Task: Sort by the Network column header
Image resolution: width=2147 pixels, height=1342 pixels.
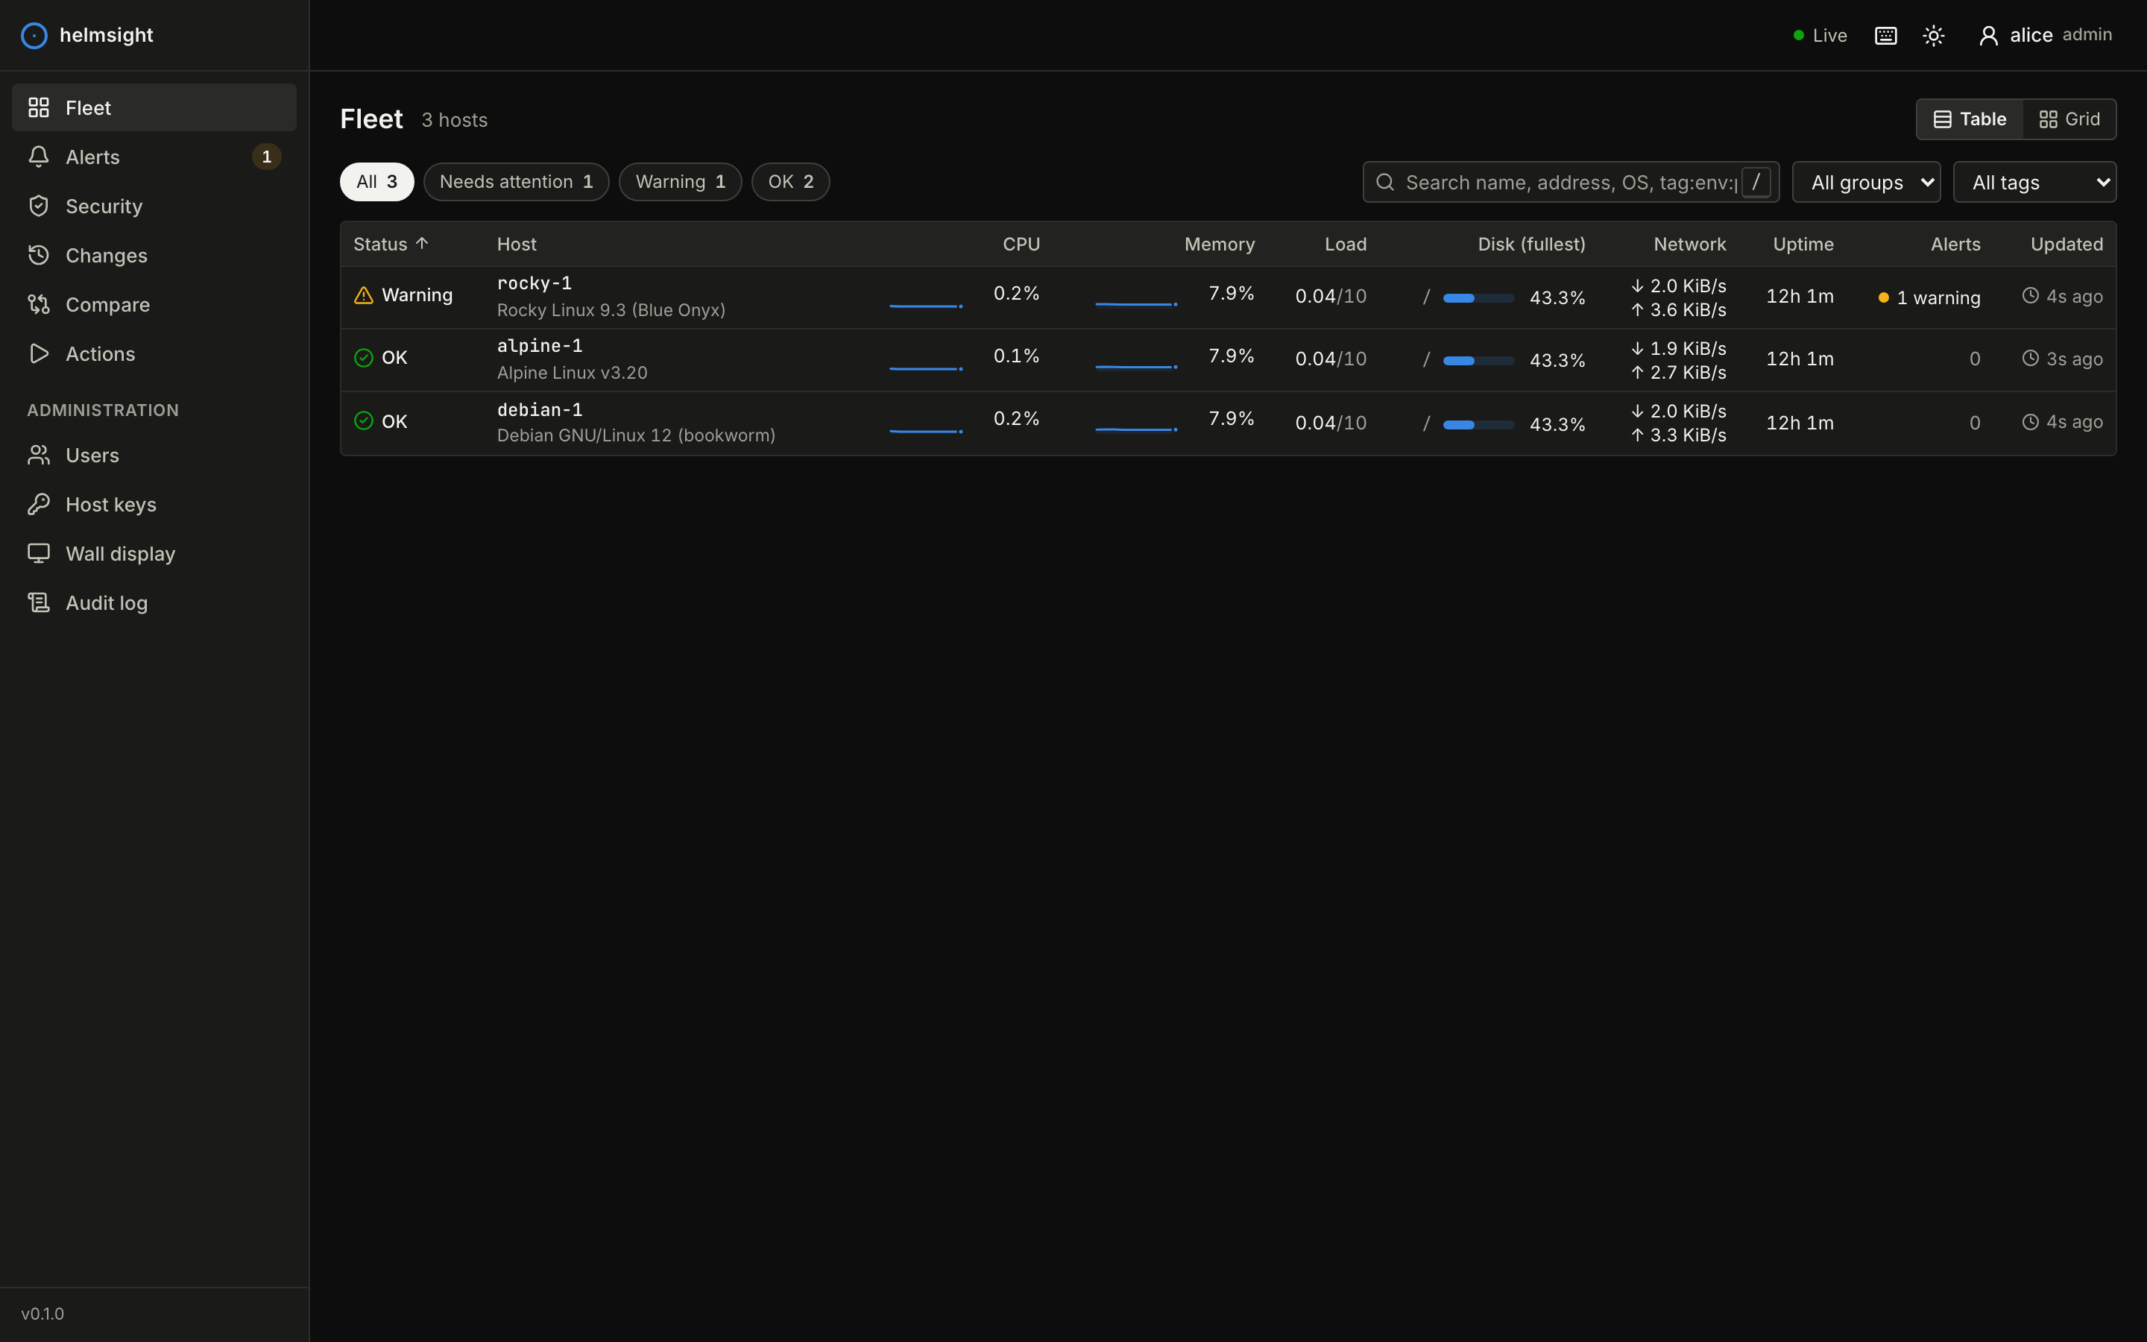Action: [x=1689, y=244]
